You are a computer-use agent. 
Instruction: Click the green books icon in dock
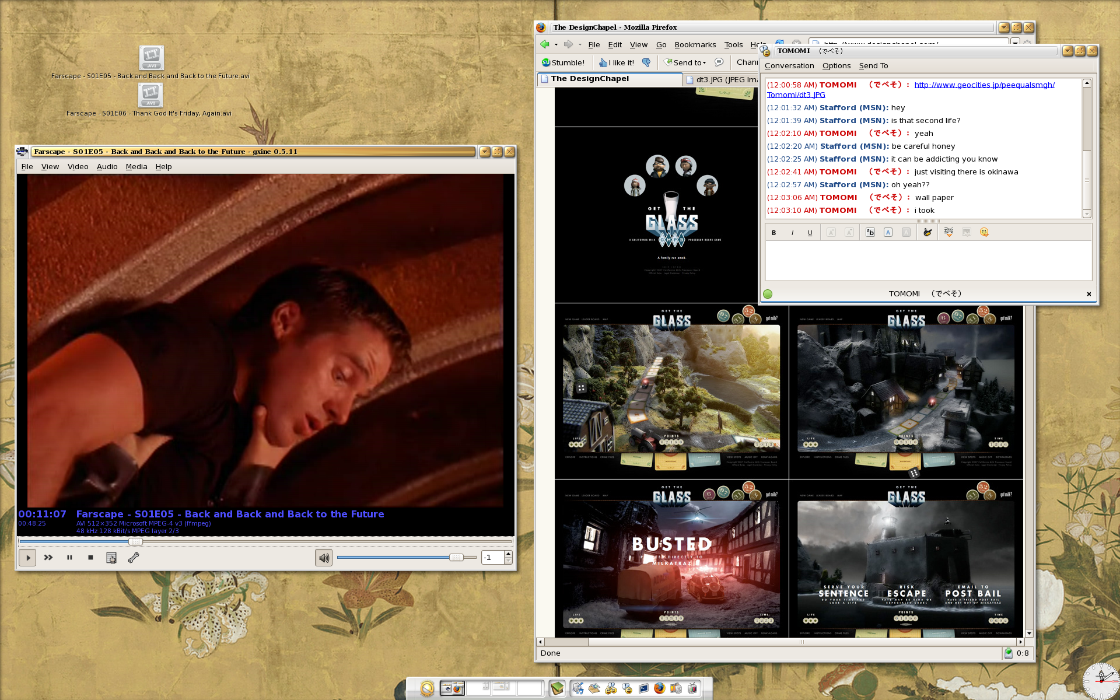(x=557, y=689)
